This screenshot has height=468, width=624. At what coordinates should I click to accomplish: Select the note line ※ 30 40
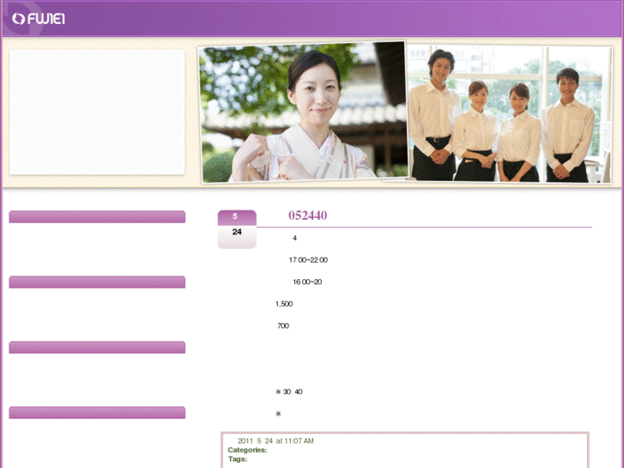point(289,392)
